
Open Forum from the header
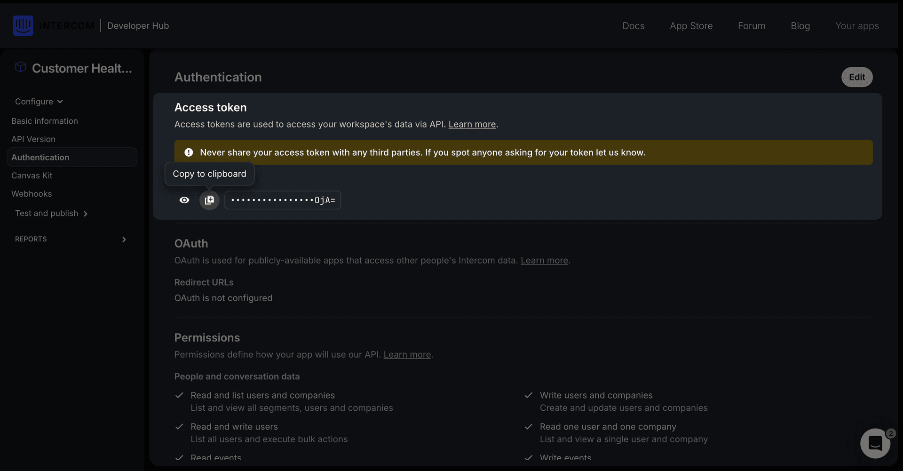coord(751,26)
